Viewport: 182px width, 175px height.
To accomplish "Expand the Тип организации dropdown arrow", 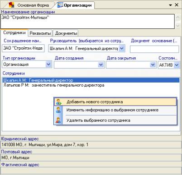I will pos(48,64).
